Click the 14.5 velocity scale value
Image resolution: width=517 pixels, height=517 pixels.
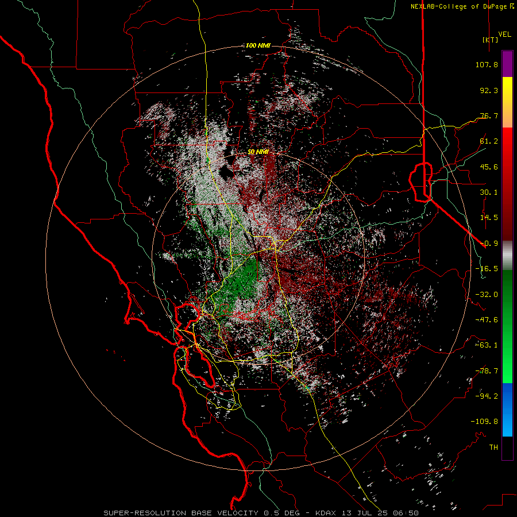pyautogui.click(x=489, y=218)
